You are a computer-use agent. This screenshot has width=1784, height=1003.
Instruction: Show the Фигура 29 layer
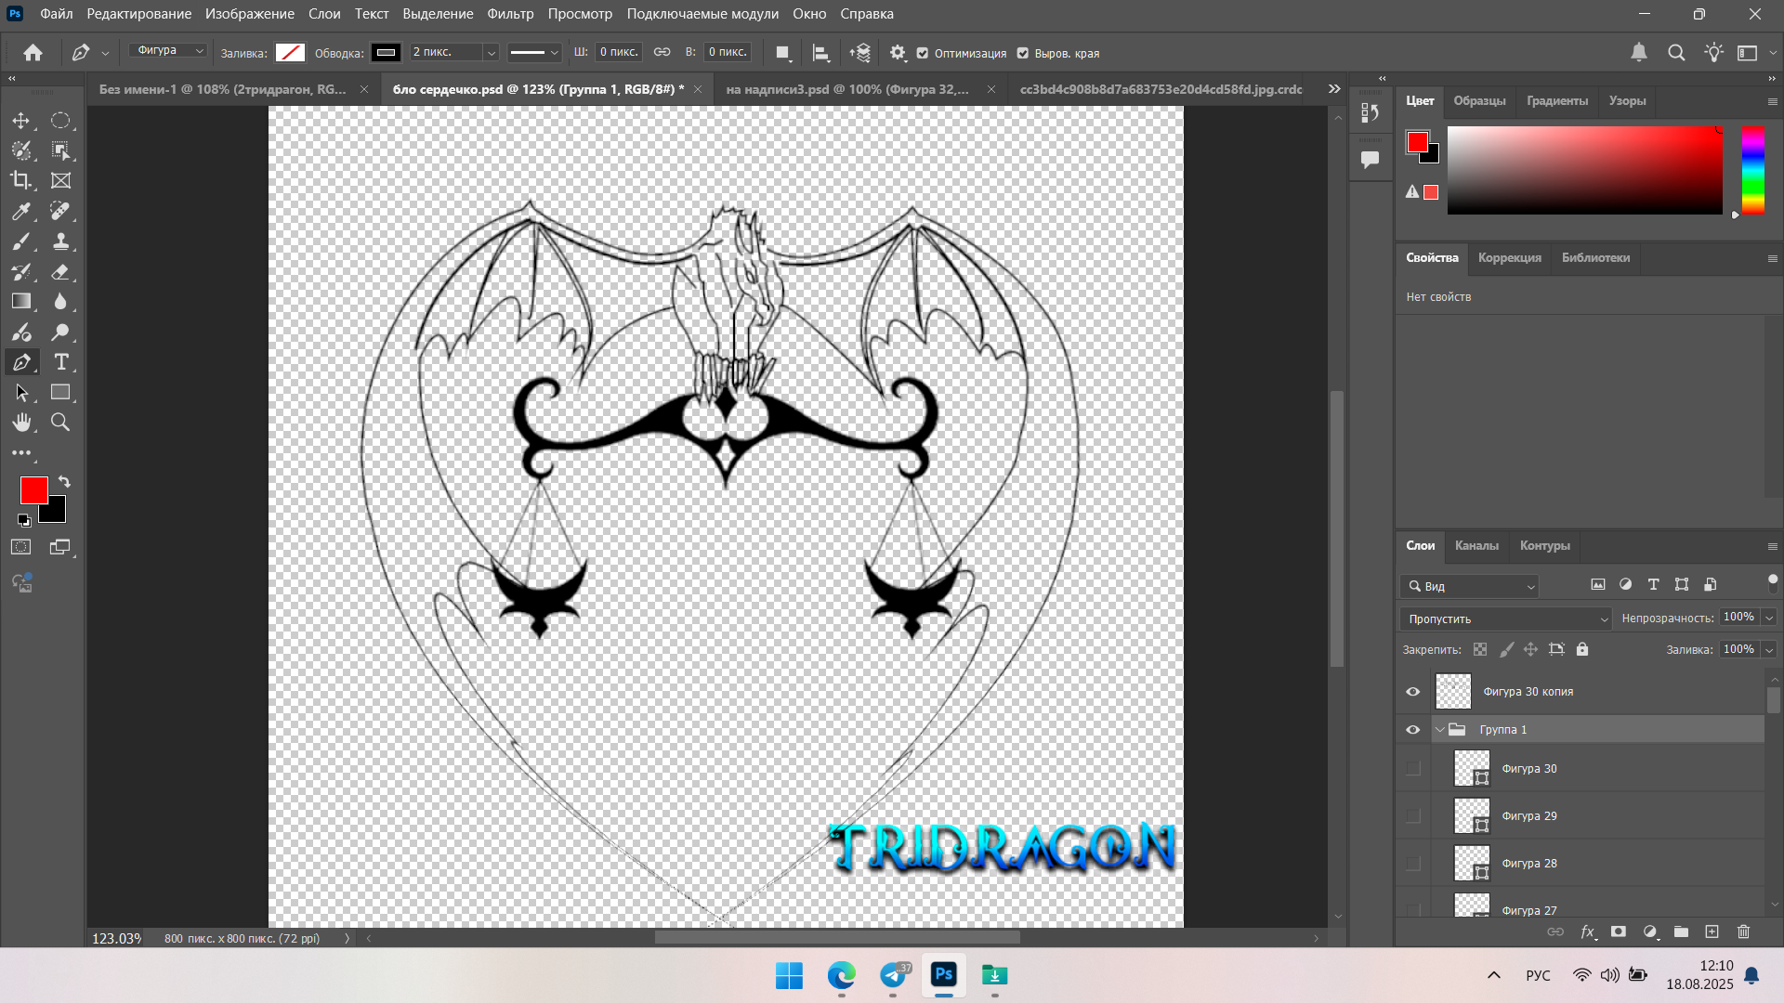(x=1412, y=816)
